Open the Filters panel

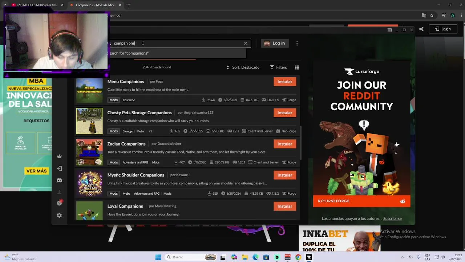[279, 67]
